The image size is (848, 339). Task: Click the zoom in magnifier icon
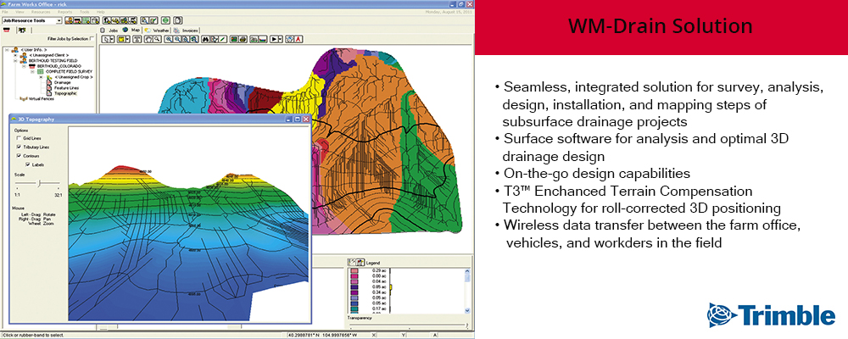click(170, 39)
